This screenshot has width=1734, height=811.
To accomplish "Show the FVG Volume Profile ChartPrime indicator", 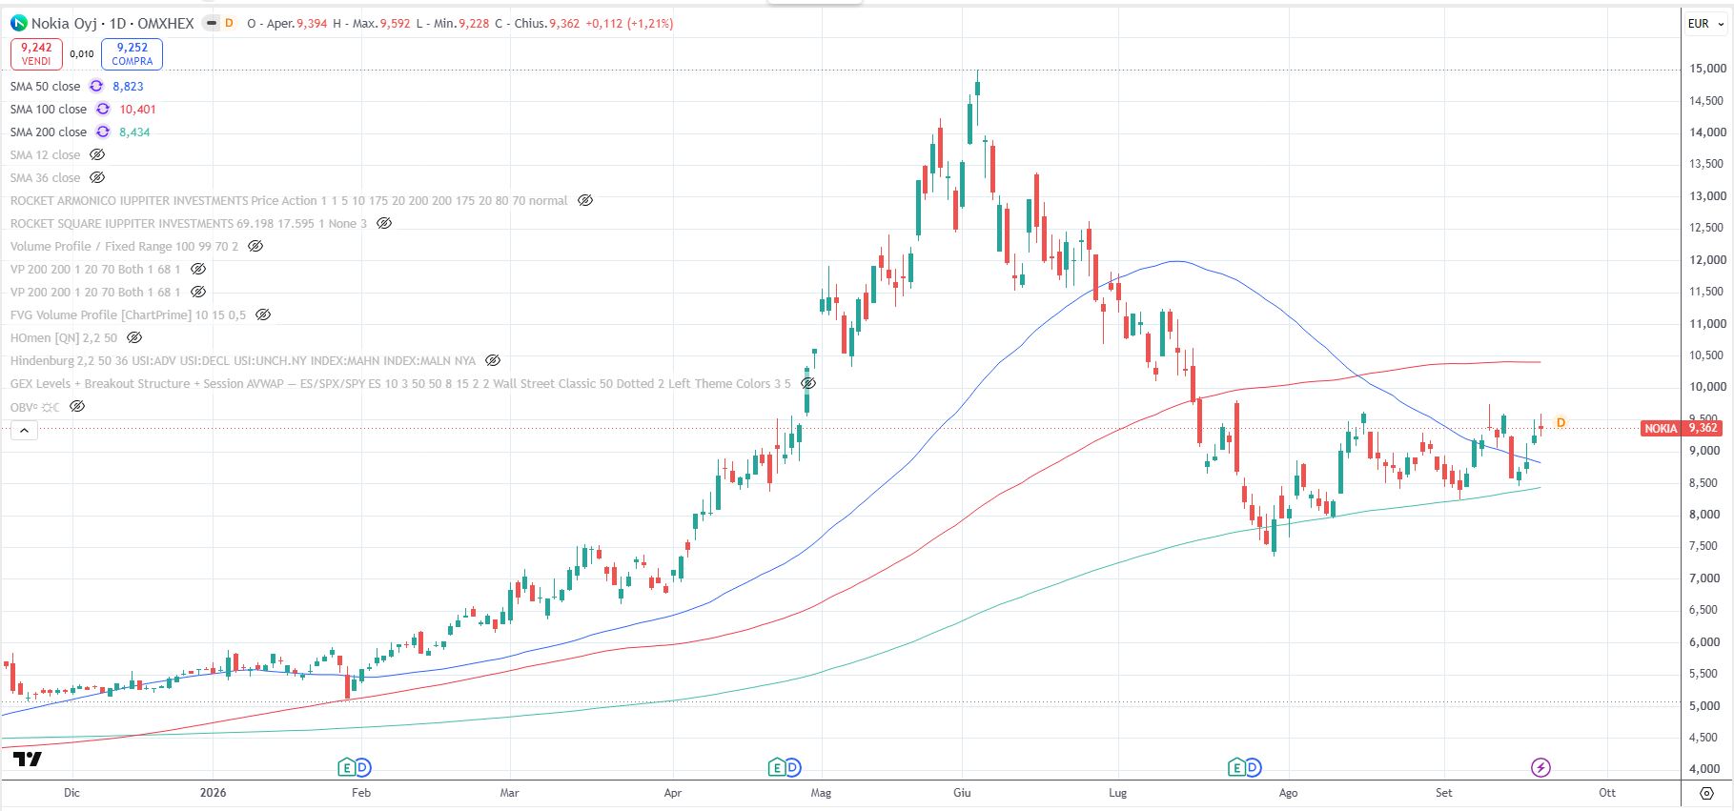I will tap(263, 314).
